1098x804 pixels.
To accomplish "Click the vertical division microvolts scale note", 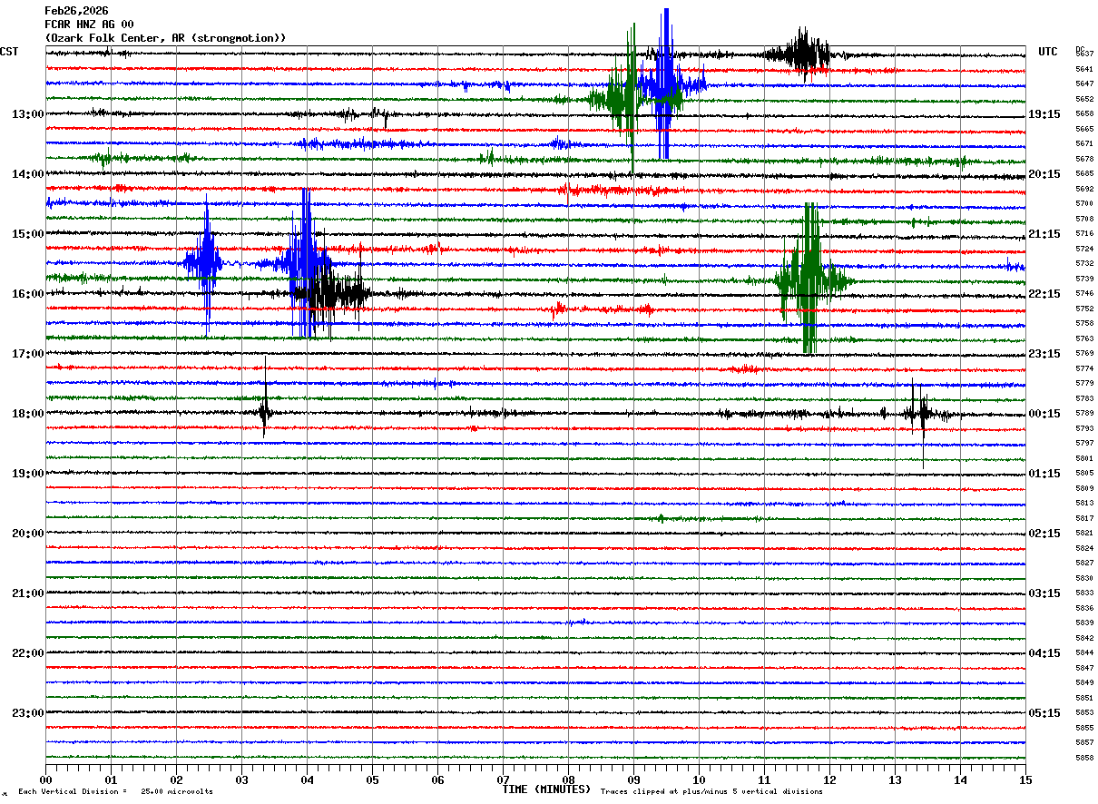I will [115, 792].
